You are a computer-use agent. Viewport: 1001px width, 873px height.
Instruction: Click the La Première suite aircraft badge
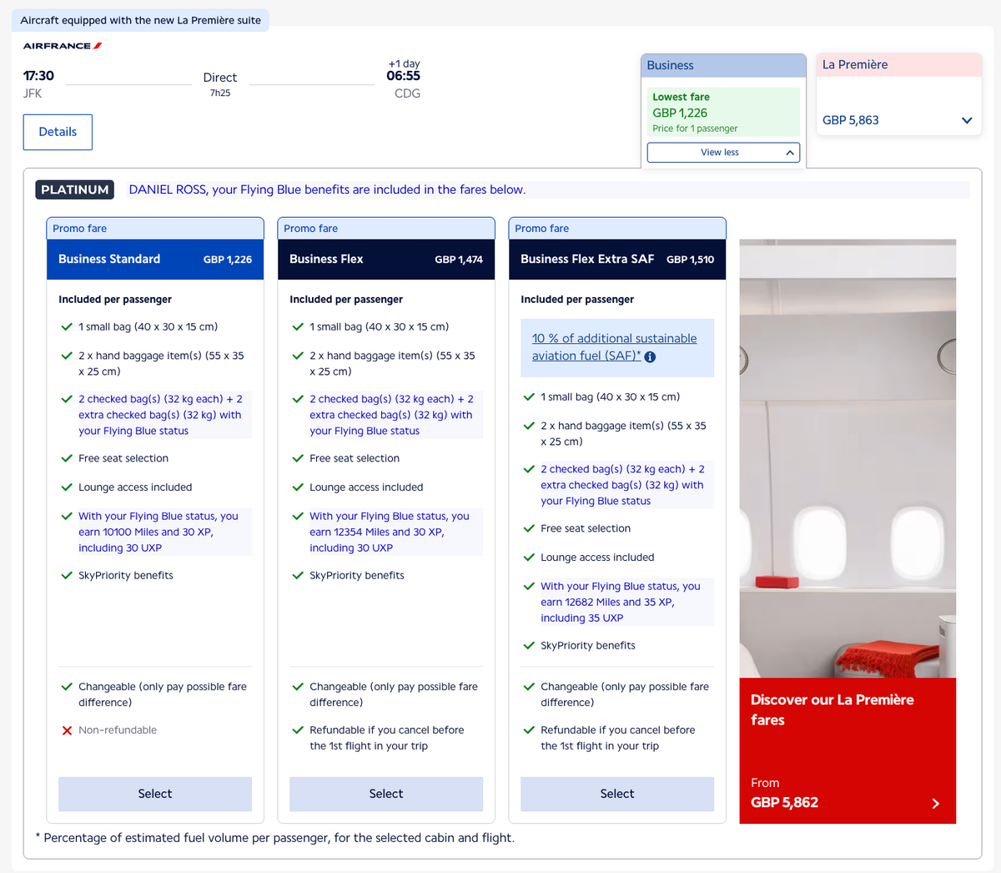click(x=139, y=18)
